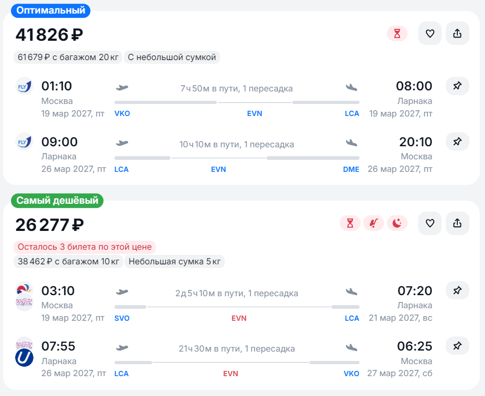485x396 pixels.
Task: Pin the 03:10 Moscow departure flight
Action: [457, 290]
